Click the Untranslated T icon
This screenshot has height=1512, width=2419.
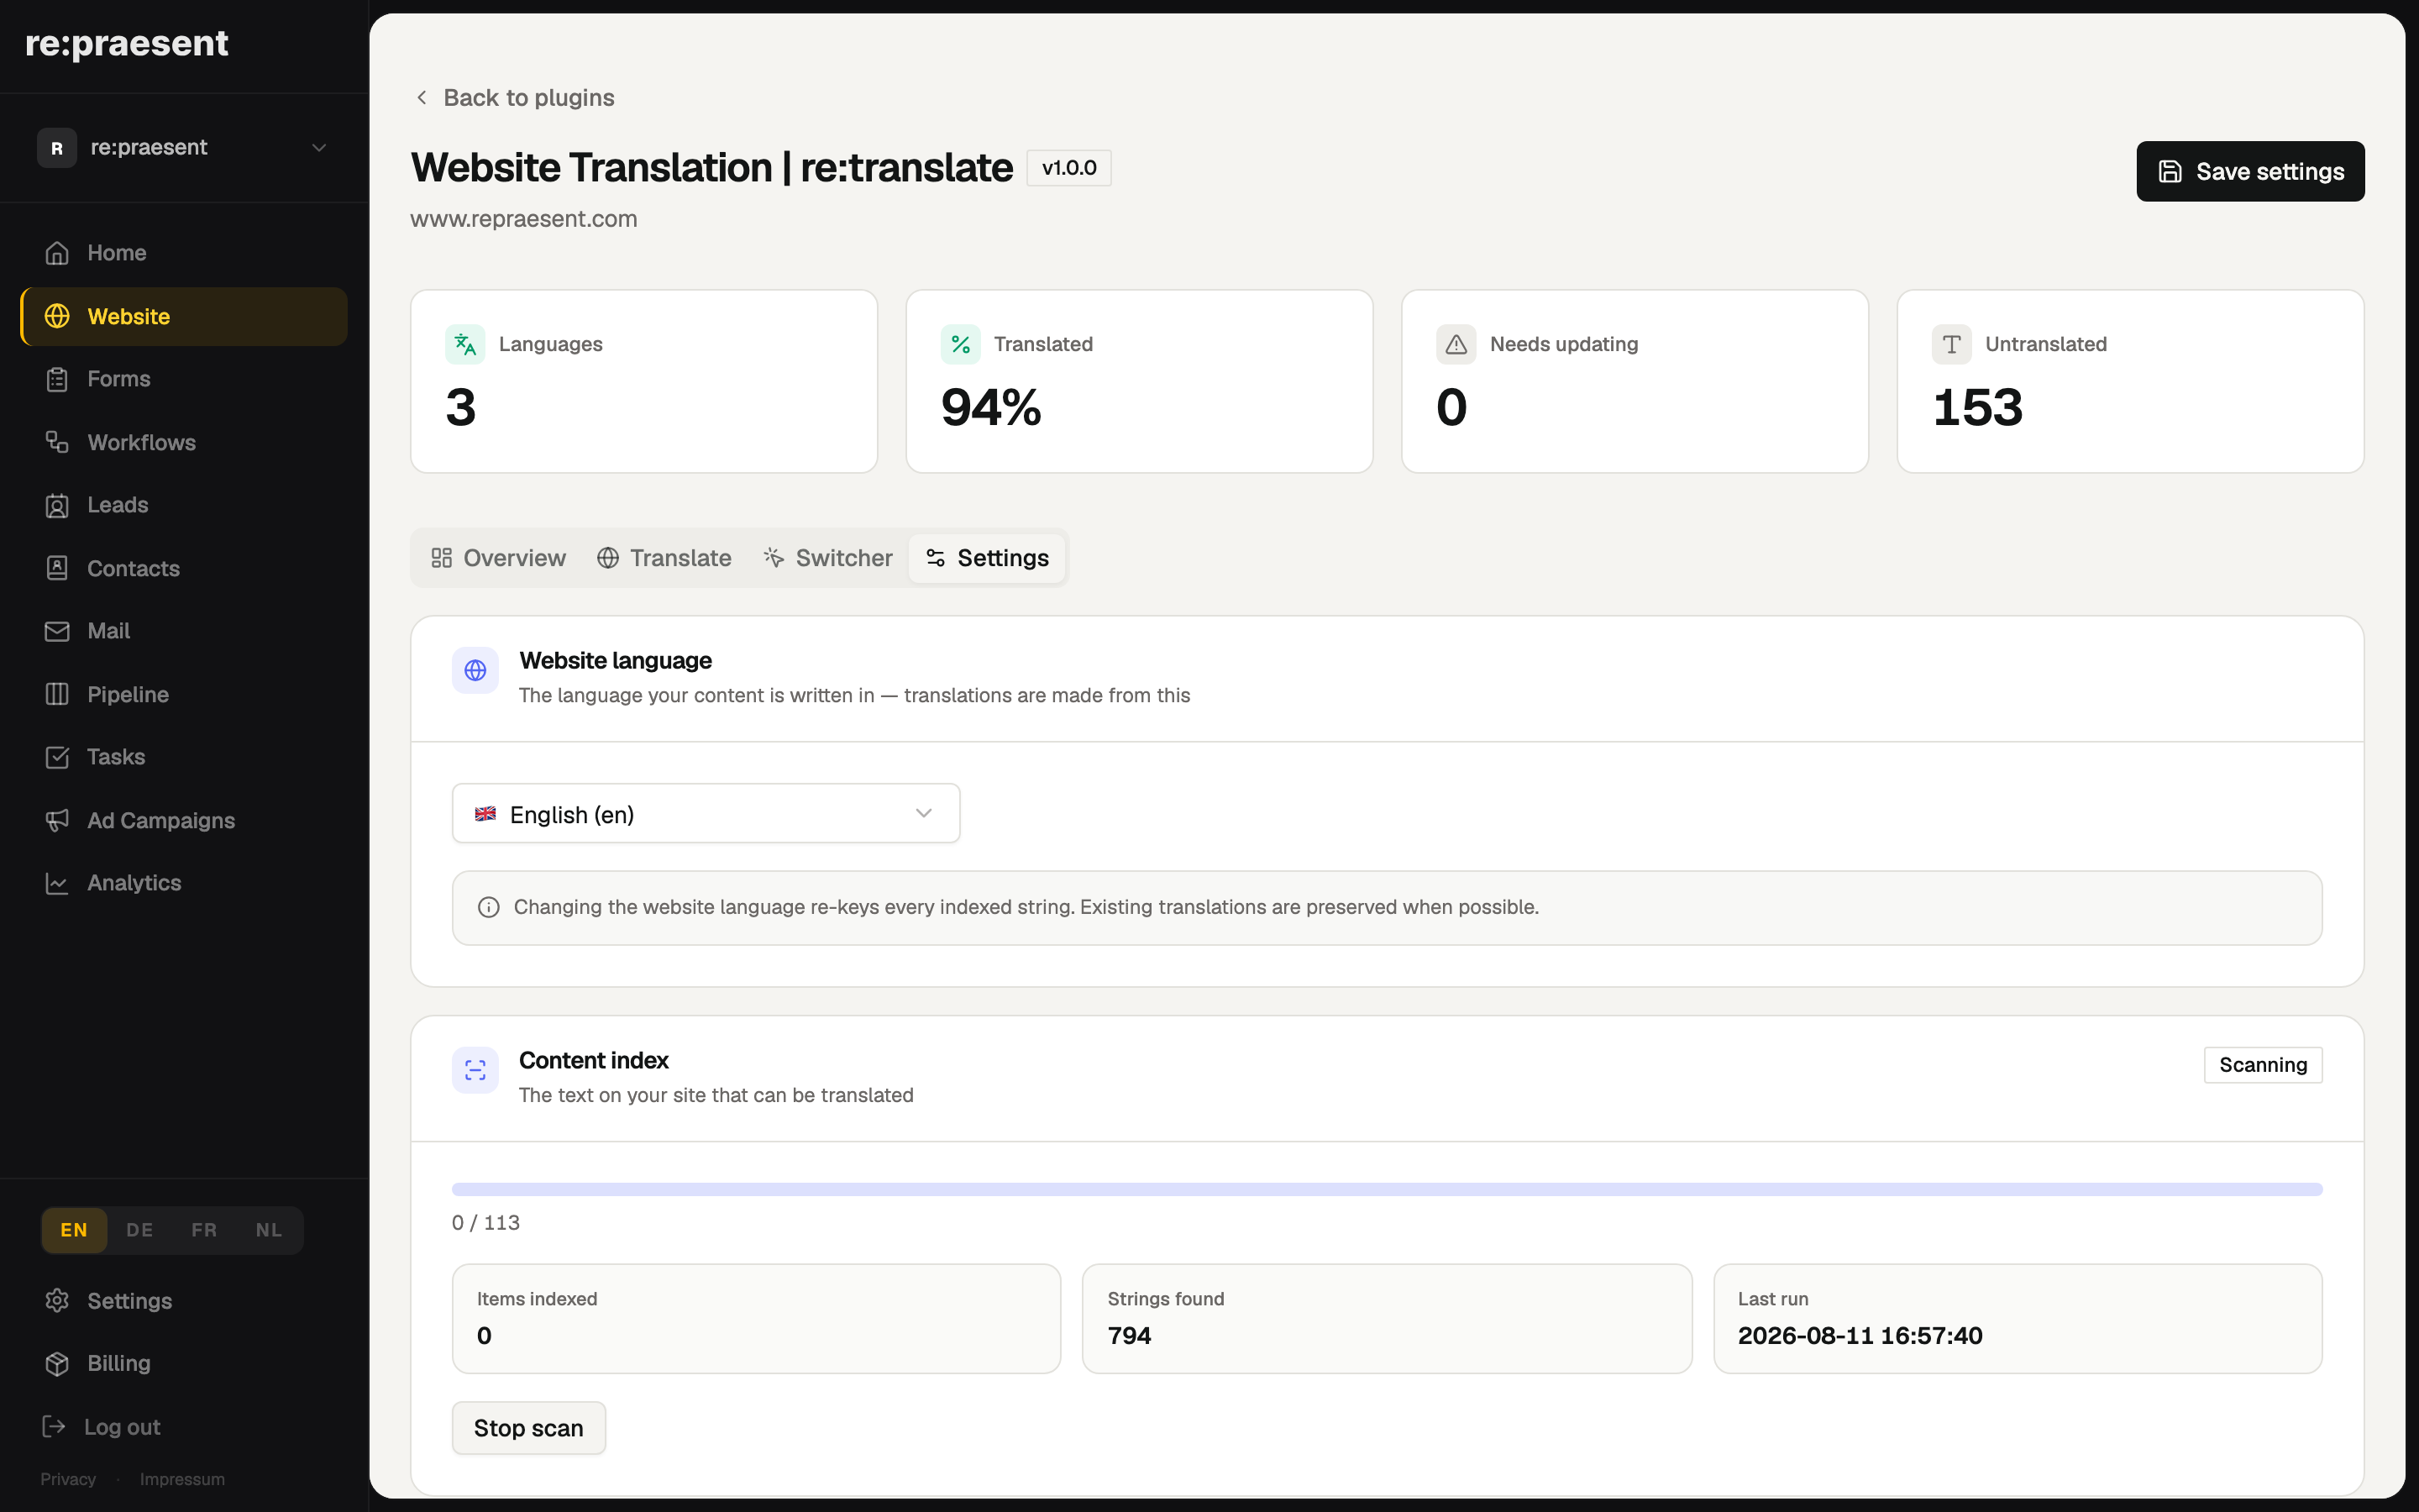[x=1951, y=344]
